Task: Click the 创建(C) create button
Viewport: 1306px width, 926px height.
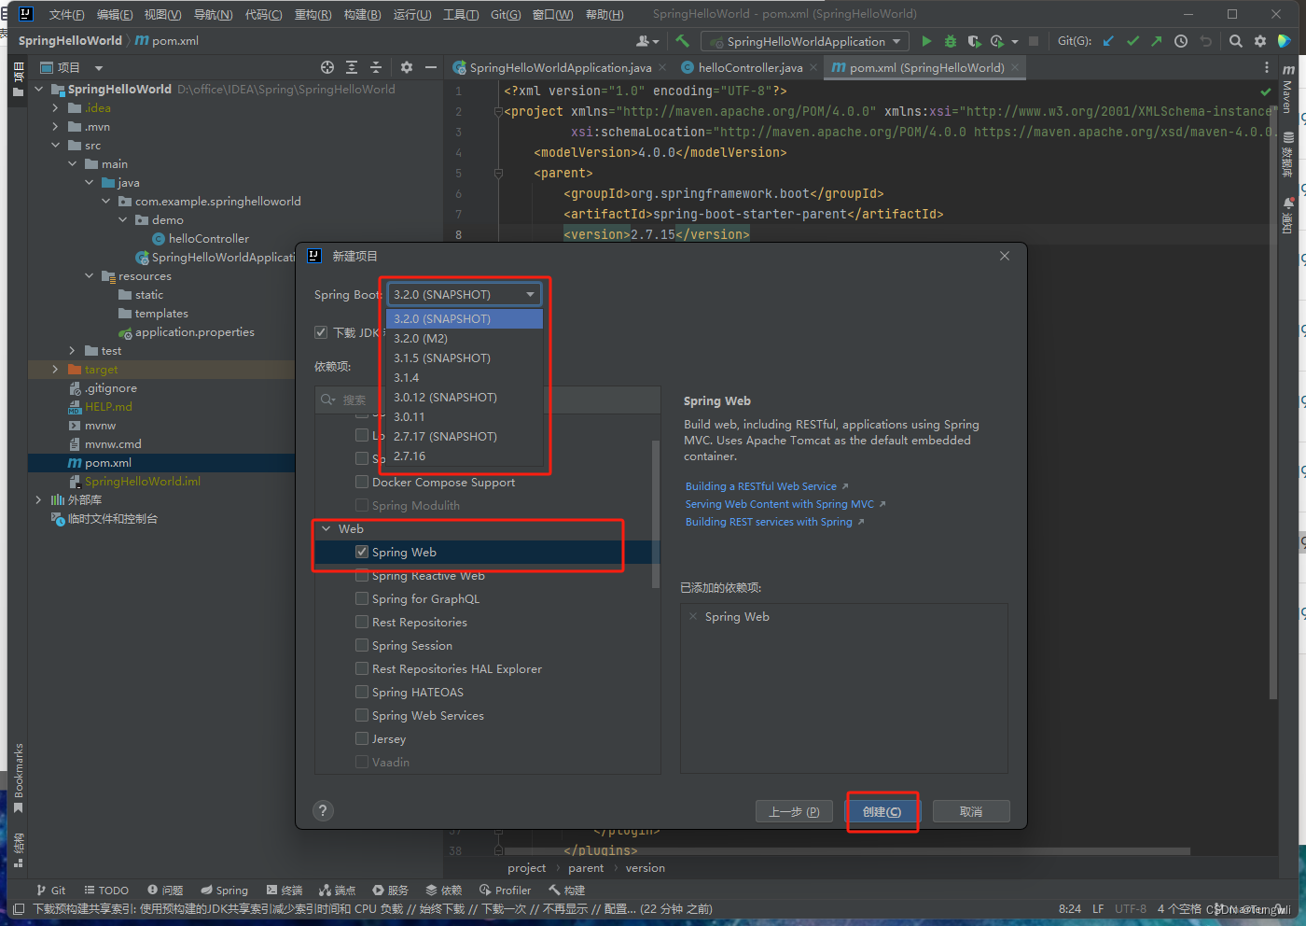Action: pyautogui.click(x=882, y=811)
